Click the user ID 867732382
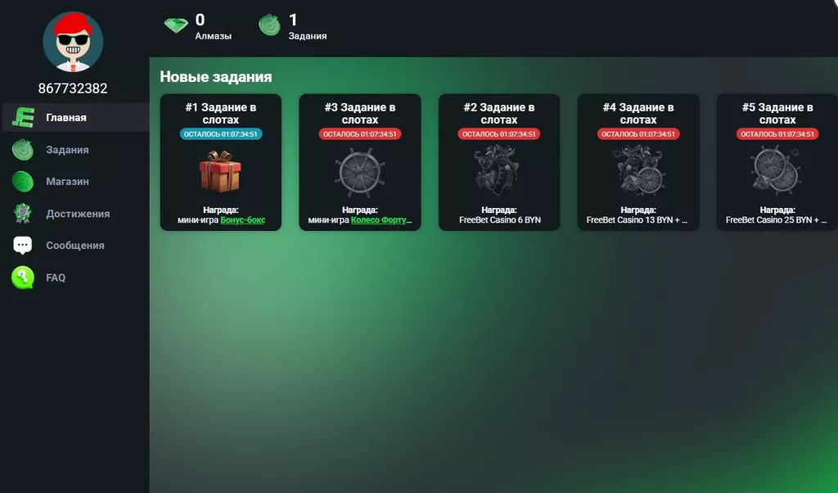 [73, 88]
